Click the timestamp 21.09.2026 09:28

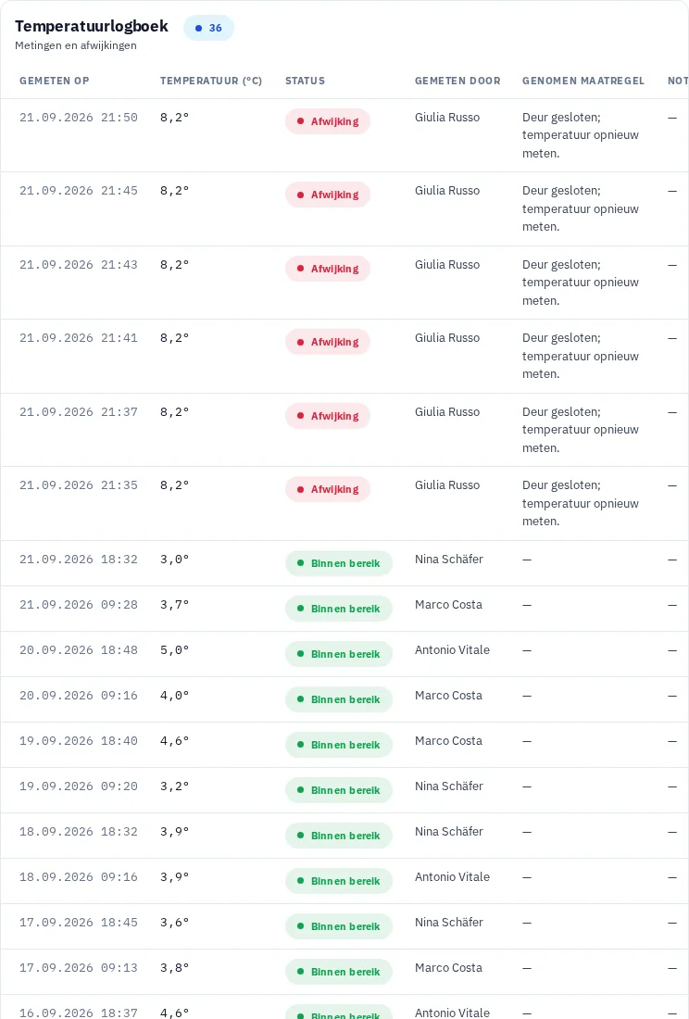pos(79,605)
